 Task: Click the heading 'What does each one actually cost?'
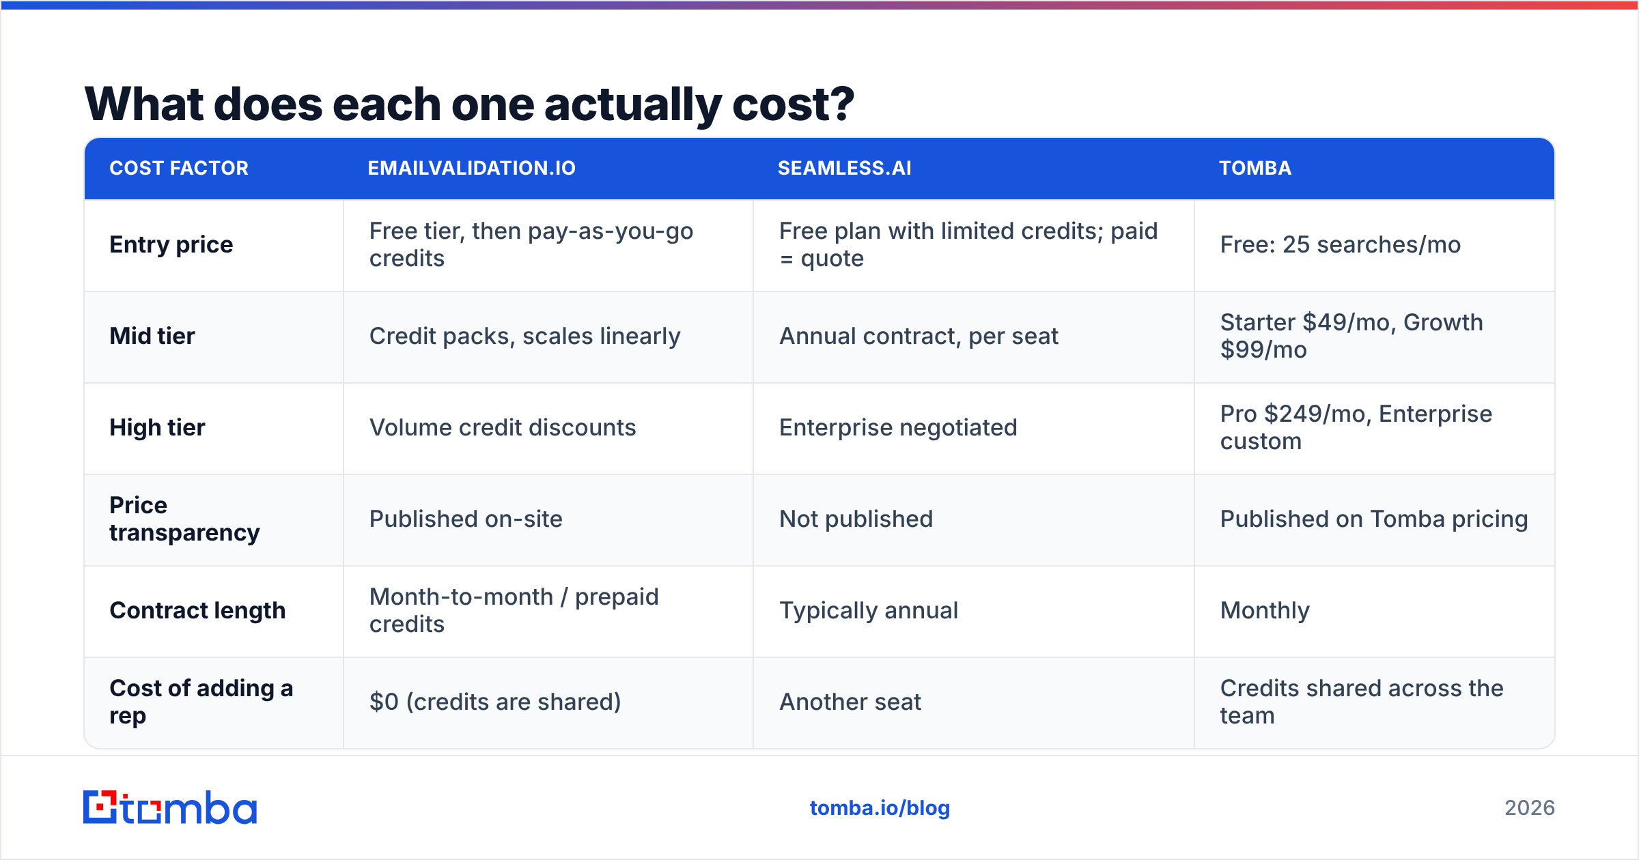pyautogui.click(x=469, y=104)
